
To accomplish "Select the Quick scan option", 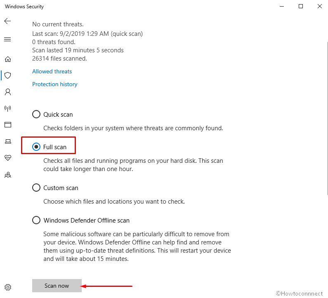I will [52, 114].
